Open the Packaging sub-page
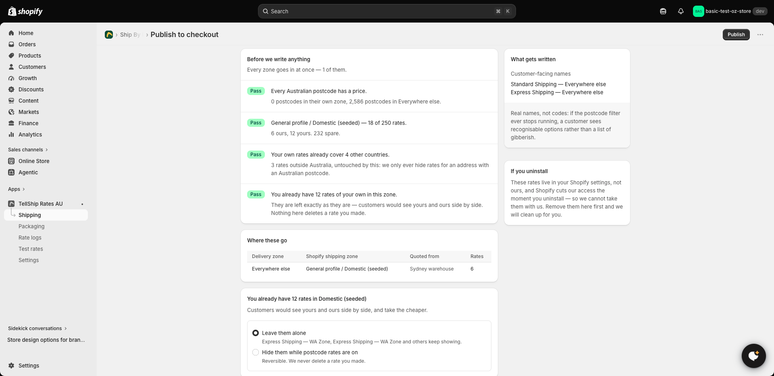Viewport: 774px width, 376px height. [31, 226]
